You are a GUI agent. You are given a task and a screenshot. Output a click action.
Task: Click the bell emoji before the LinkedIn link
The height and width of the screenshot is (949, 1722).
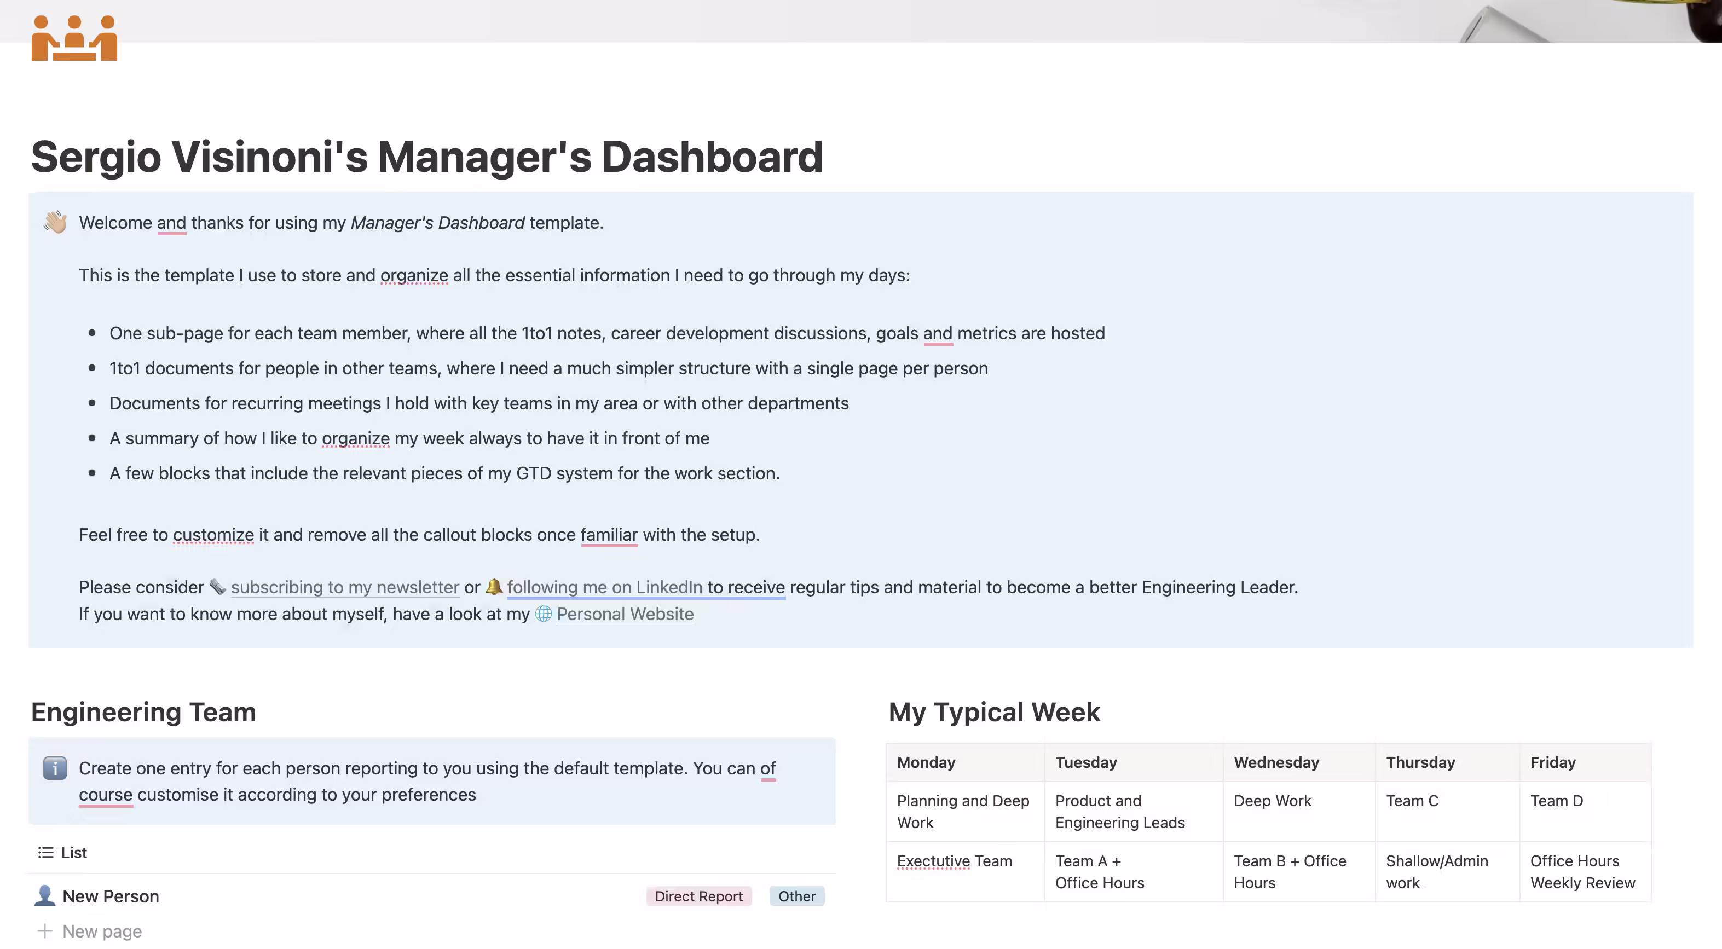(495, 587)
